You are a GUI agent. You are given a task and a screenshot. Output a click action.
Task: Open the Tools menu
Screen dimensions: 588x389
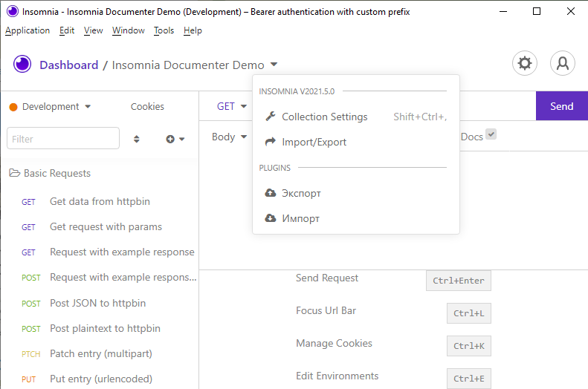click(164, 30)
